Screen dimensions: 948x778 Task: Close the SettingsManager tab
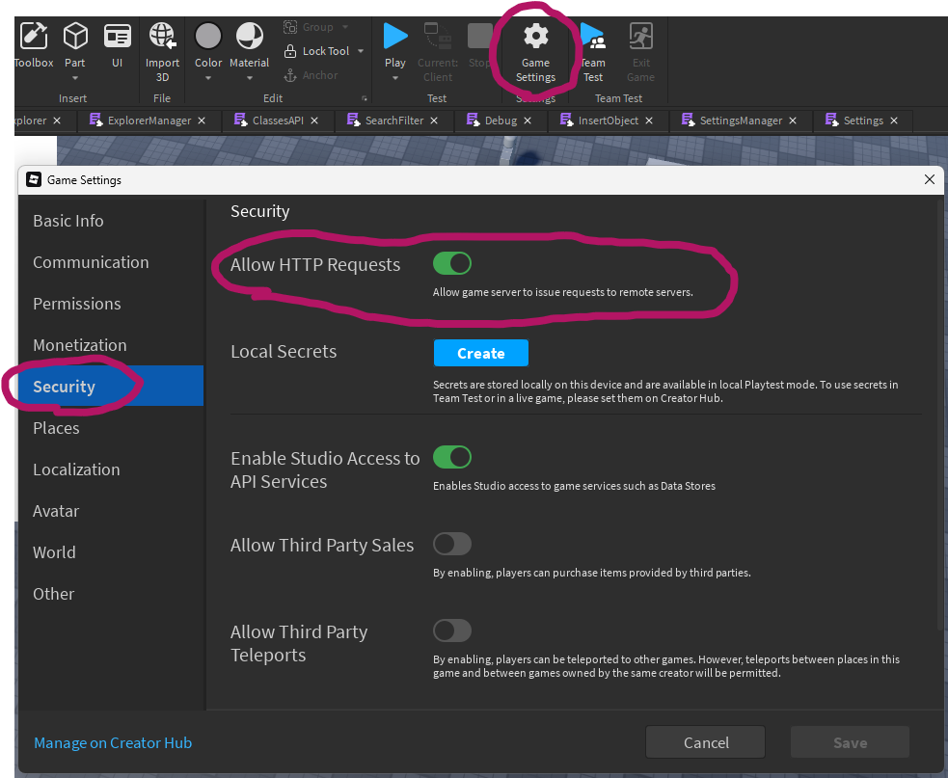(x=793, y=121)
